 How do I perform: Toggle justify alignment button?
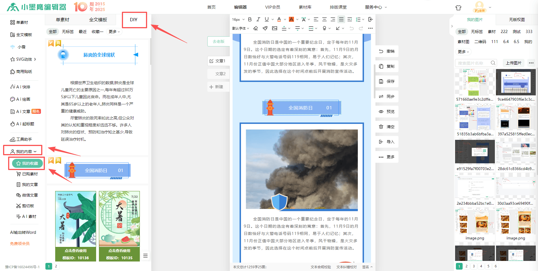341,19
